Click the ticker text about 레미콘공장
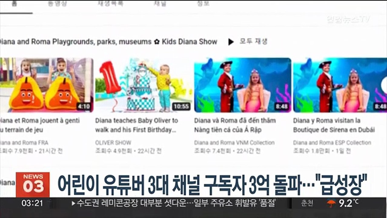 (x=174, y=203)
